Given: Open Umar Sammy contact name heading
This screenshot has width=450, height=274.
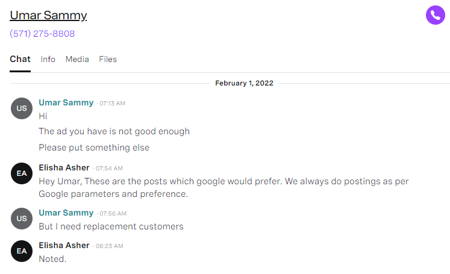Looking at the screenshot, I should 48,15.
